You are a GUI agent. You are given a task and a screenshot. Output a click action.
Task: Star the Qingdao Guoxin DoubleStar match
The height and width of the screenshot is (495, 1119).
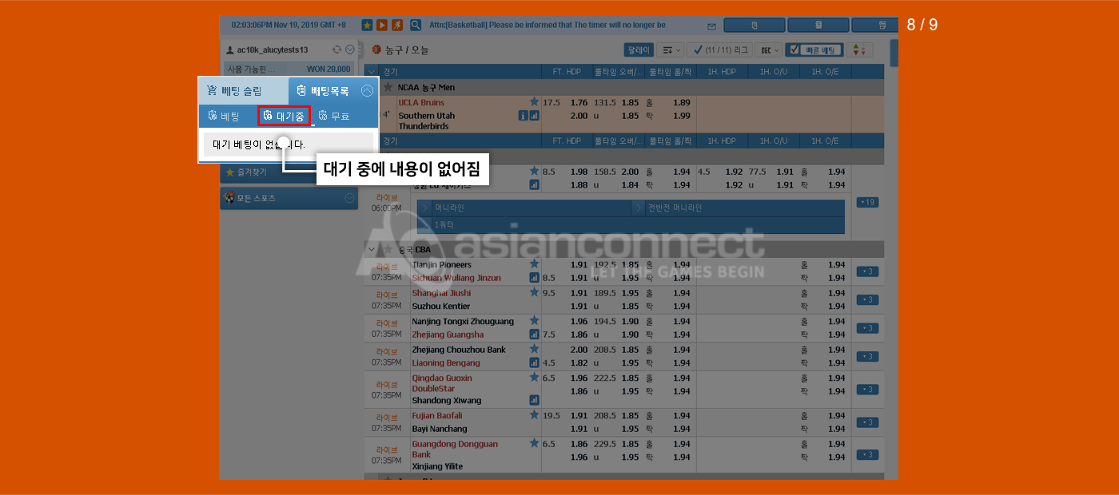534,378
